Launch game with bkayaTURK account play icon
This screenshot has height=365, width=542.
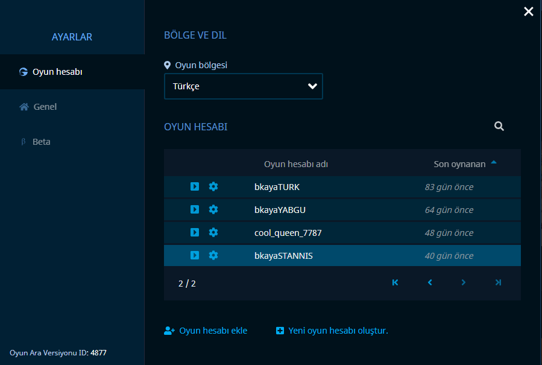click(x=195, y=186)
